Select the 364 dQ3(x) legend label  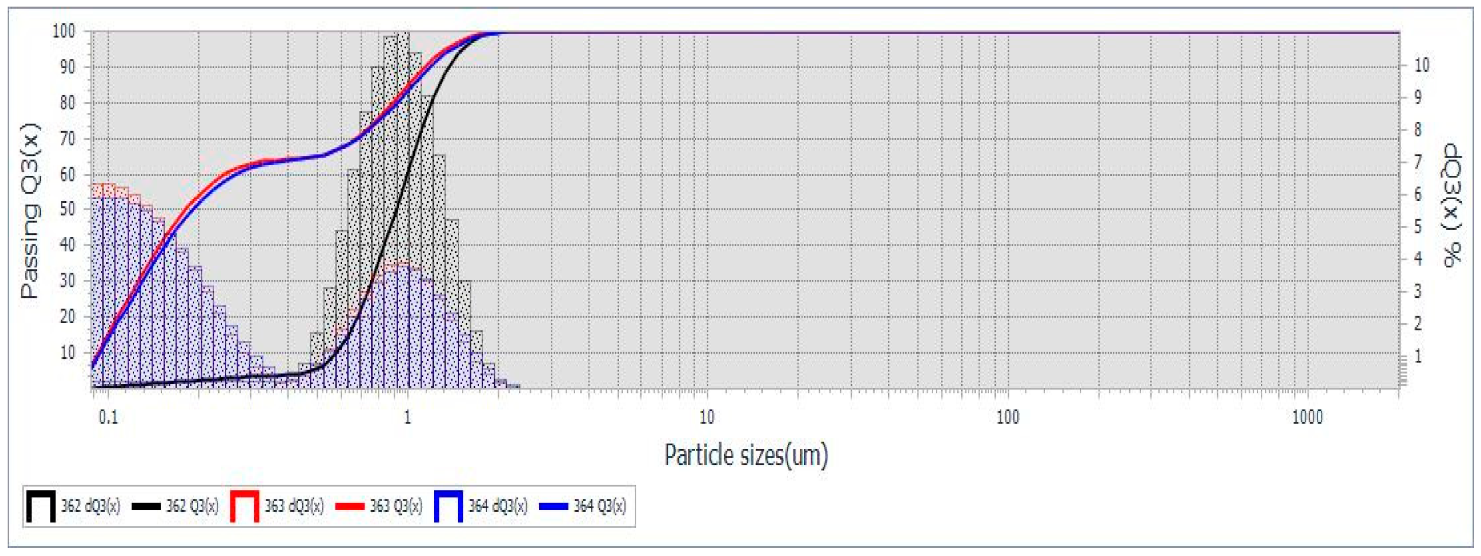pyautogui.click(x=498, y=506)
